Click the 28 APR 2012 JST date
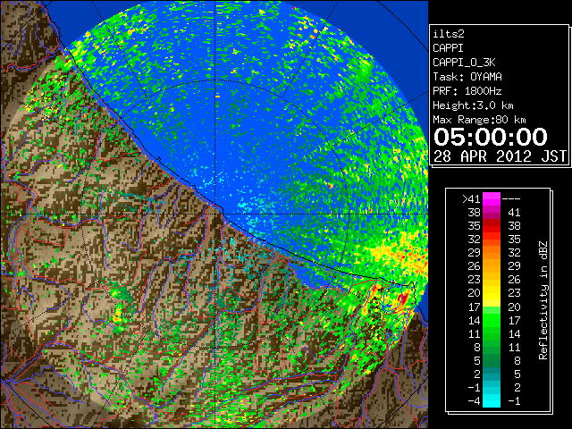Screen dimensions: 572x429 500,156
